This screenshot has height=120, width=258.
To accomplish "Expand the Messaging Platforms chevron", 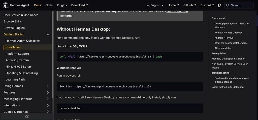I will (48, 99).
